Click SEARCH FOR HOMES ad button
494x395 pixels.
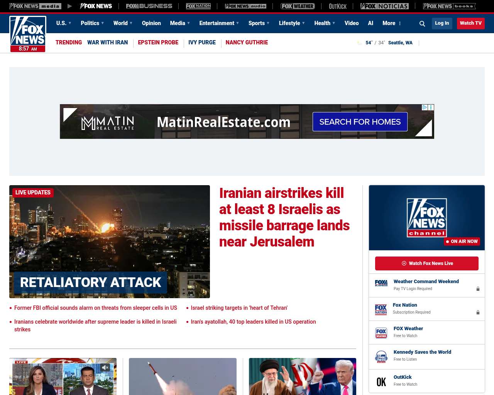[x=360, y=122]
